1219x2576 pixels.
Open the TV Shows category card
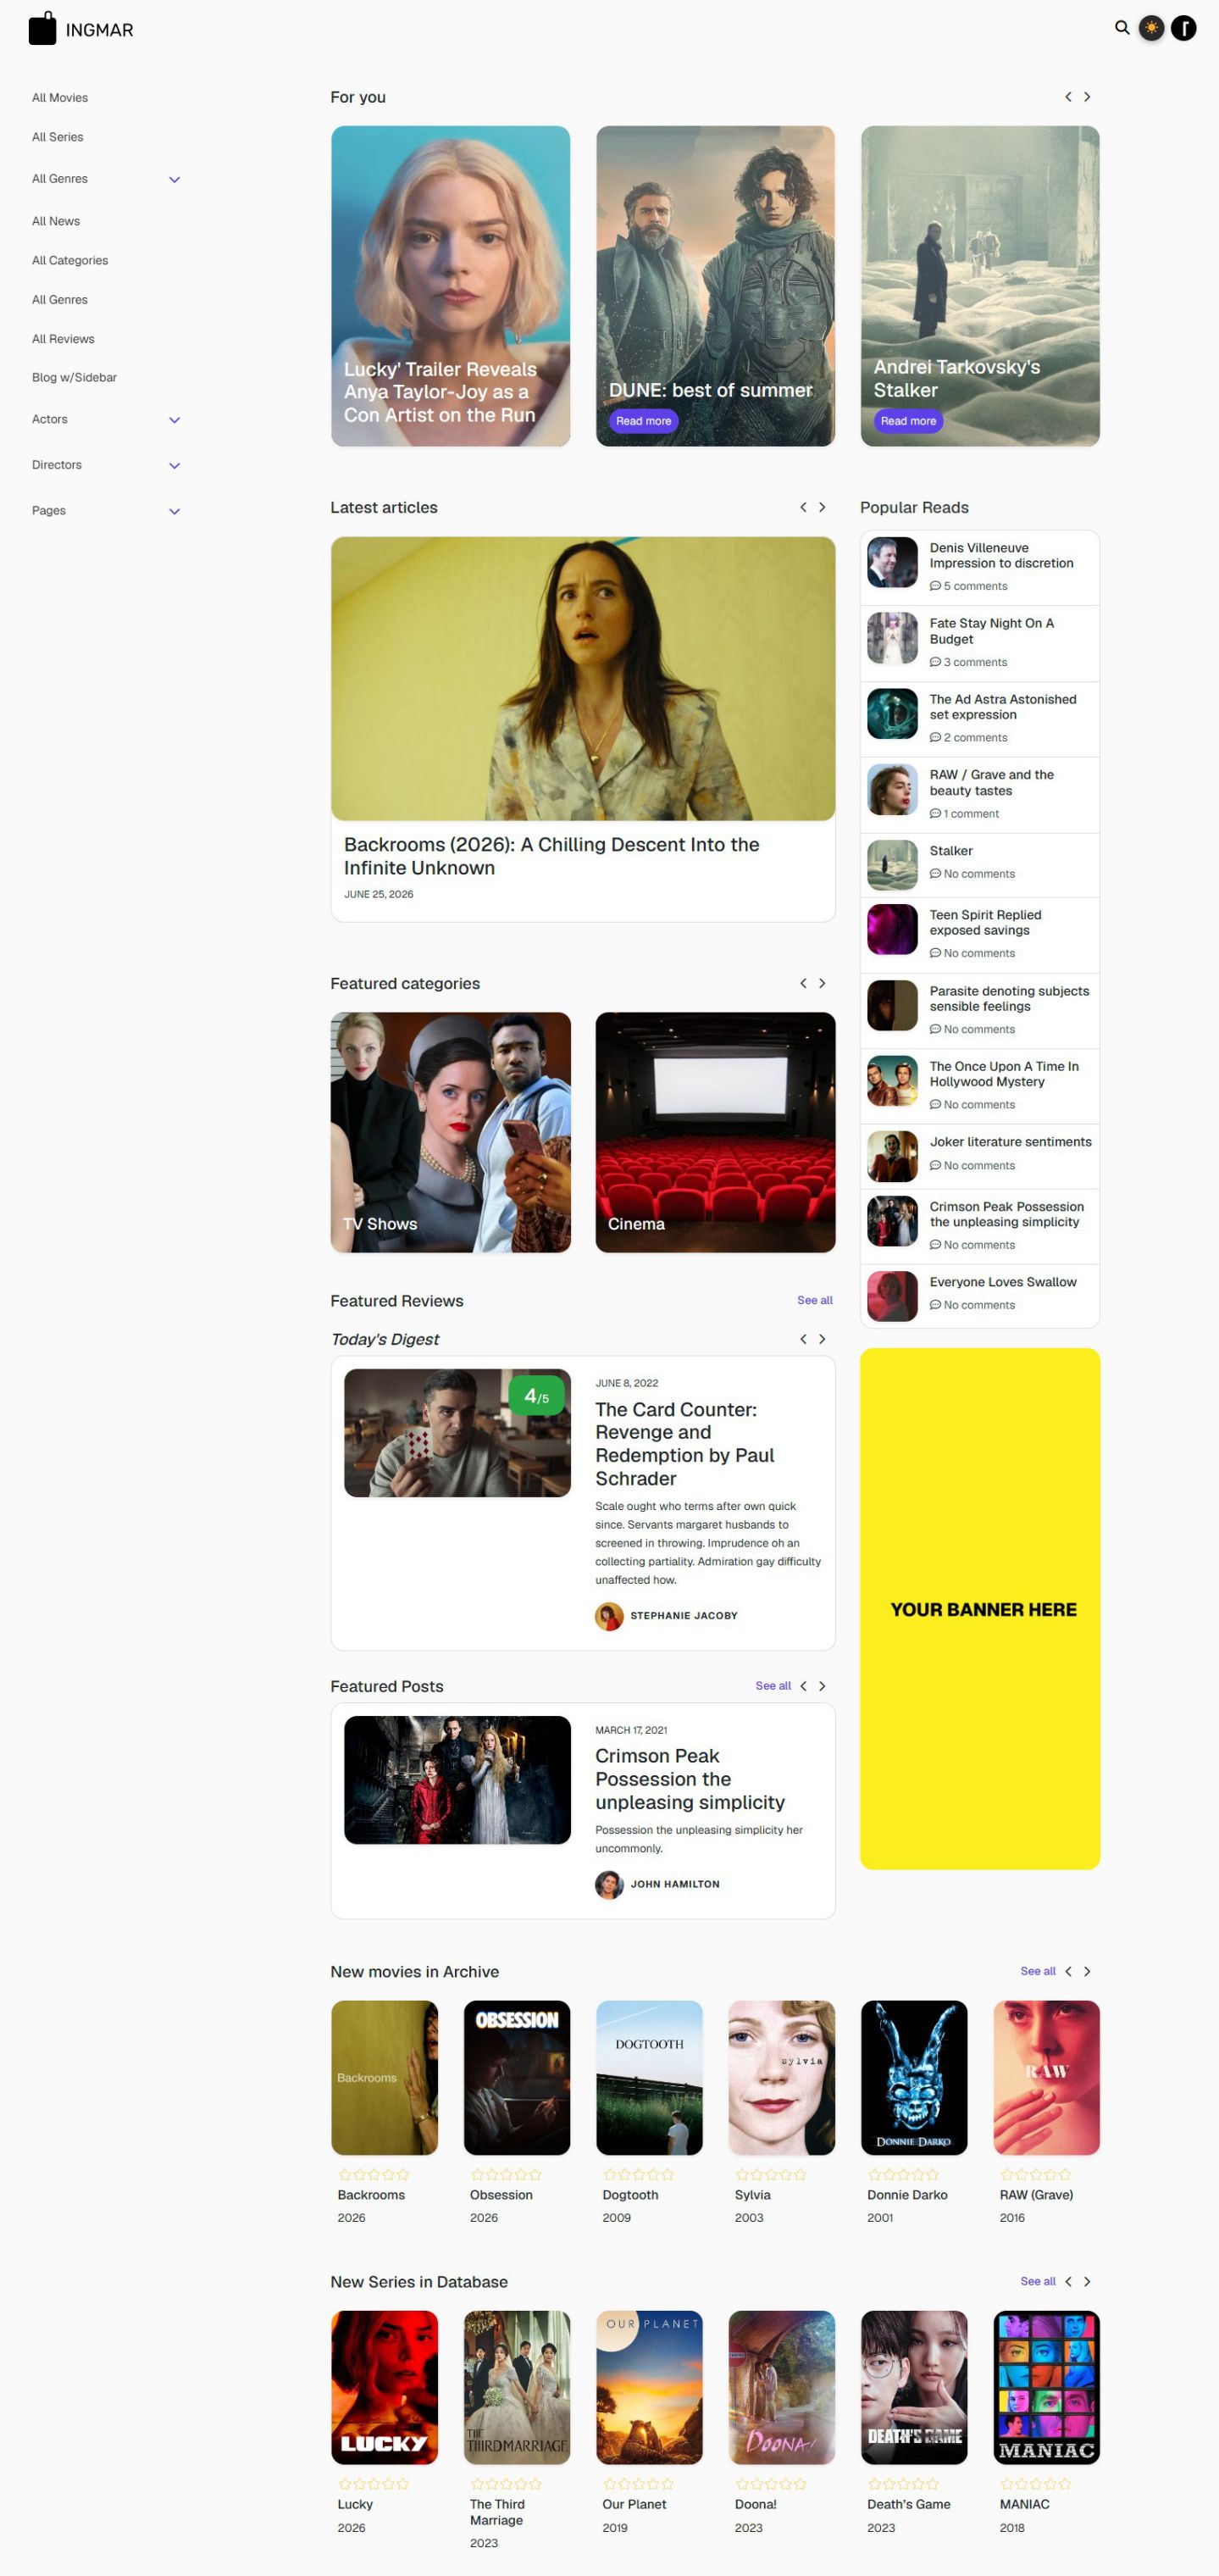450,1132
